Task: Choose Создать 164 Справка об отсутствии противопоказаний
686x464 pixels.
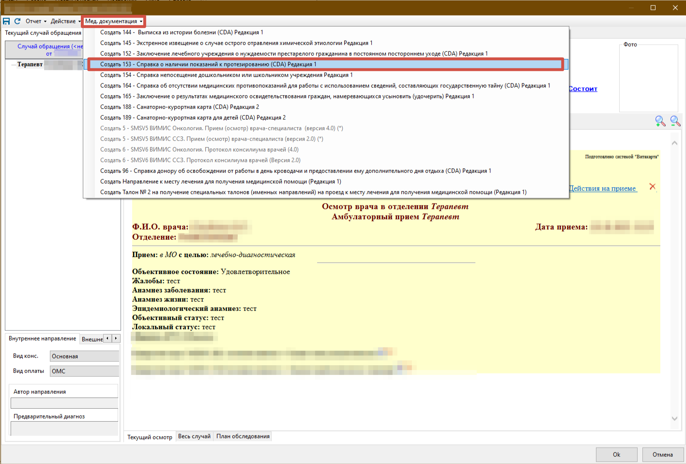Action: (326, 86)
